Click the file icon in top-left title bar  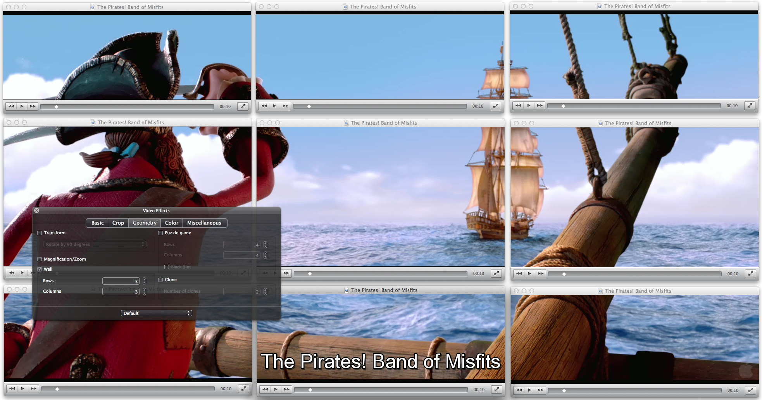point(93,7)
